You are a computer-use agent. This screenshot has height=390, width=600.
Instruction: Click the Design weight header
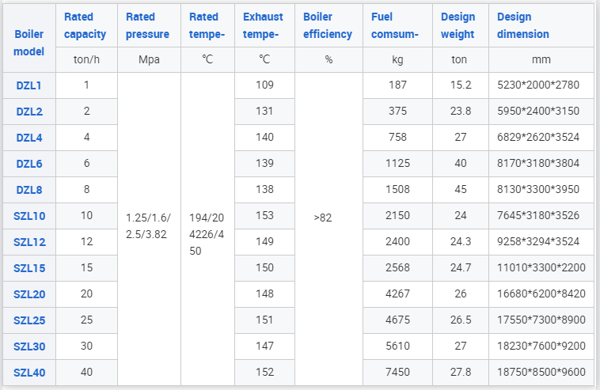pyautogui.click(x=458, y=25)
